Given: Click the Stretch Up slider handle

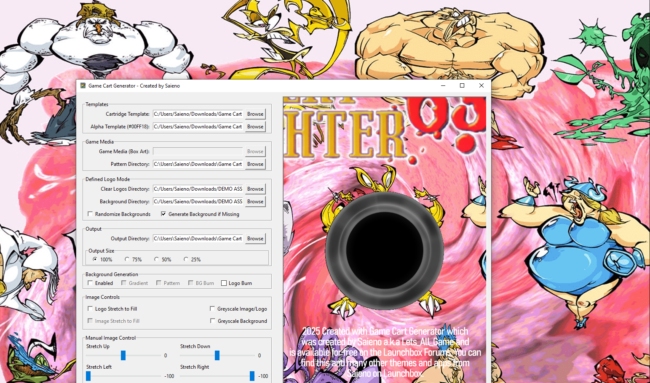Looking at the screenshot, I should (123, 355).
